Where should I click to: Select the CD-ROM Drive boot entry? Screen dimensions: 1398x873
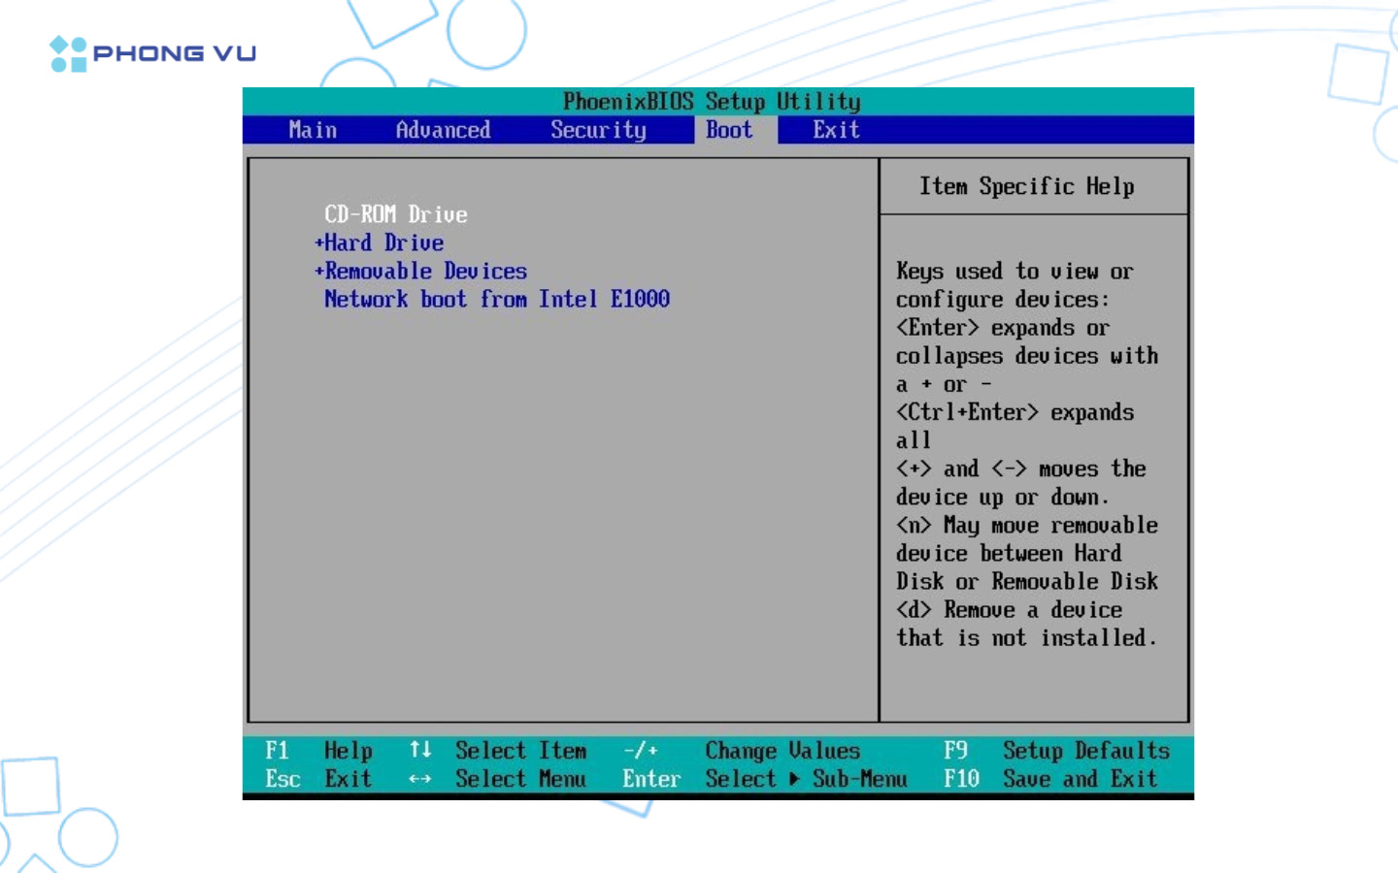(395, 214)
